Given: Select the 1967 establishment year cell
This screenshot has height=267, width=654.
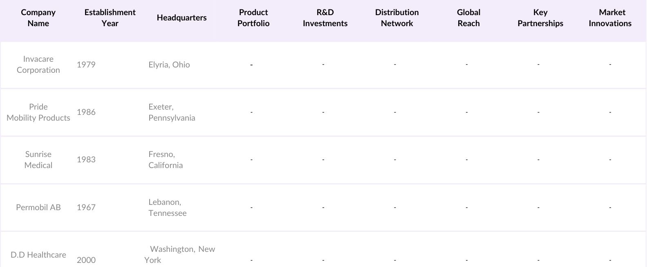Looking at the screenshot, I should (x=86, y=207).
